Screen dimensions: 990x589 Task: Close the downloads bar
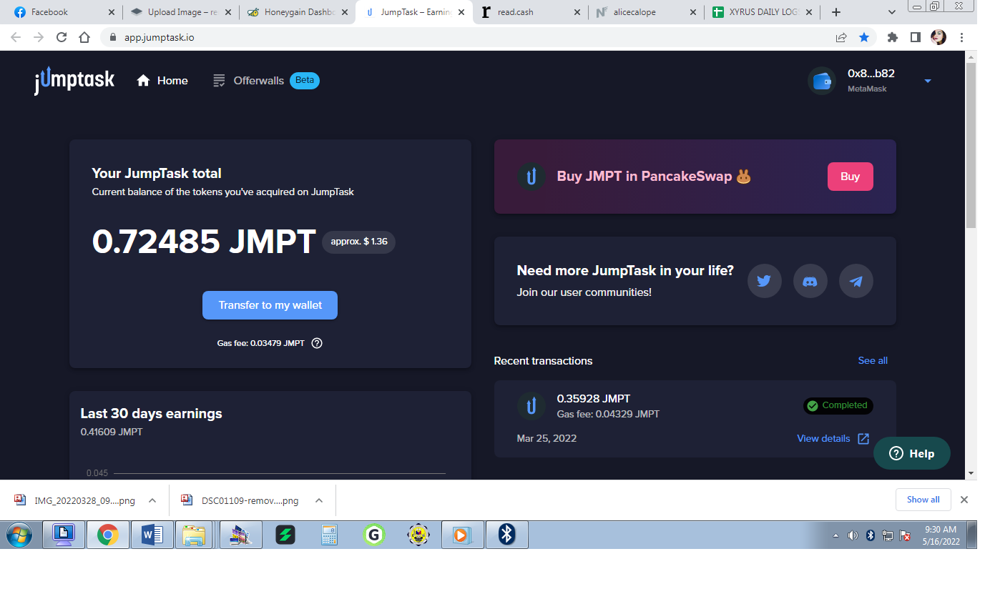point(964,500)
